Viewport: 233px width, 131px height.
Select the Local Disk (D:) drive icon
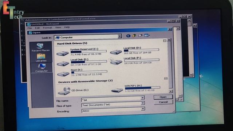tap(116, 52)
